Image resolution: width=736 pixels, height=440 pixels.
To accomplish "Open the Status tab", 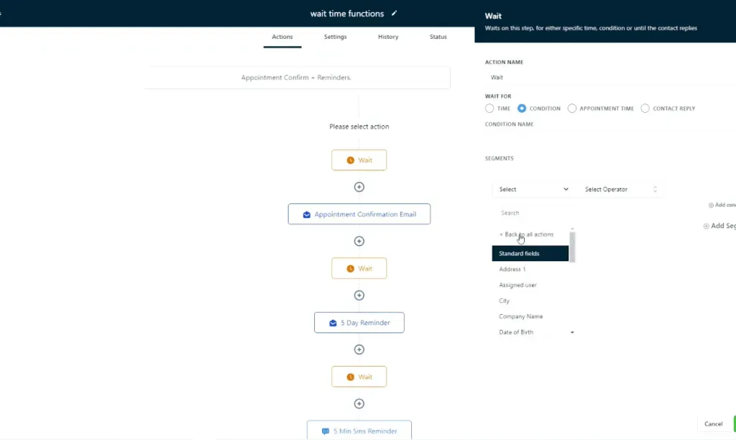I will pos(438,37).
